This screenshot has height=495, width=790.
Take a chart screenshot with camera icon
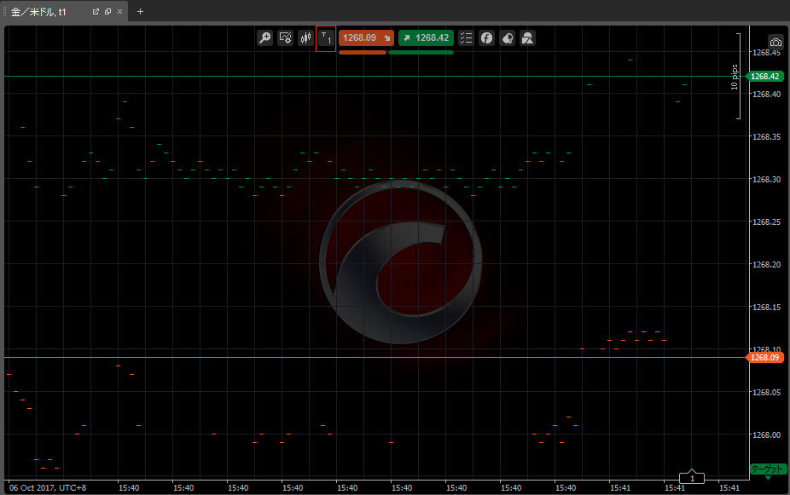[x=775, y=43]
